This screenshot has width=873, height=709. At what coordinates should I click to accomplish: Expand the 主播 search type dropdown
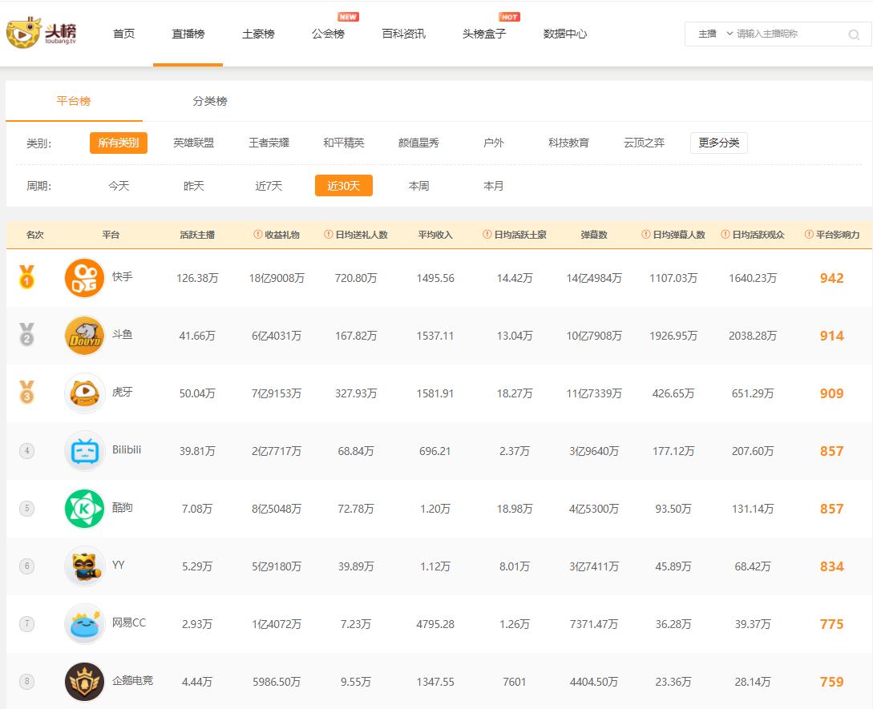pos(715,34)
